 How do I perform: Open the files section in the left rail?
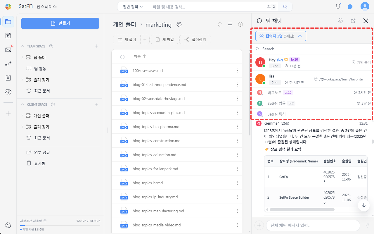click(8, 22)
